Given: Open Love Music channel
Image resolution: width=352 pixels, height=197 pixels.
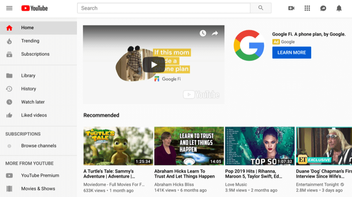Looking at the screenshot, I should [x=236, y=185].
